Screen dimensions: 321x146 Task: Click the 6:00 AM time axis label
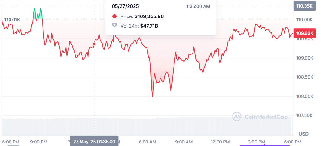coord(147,141)
